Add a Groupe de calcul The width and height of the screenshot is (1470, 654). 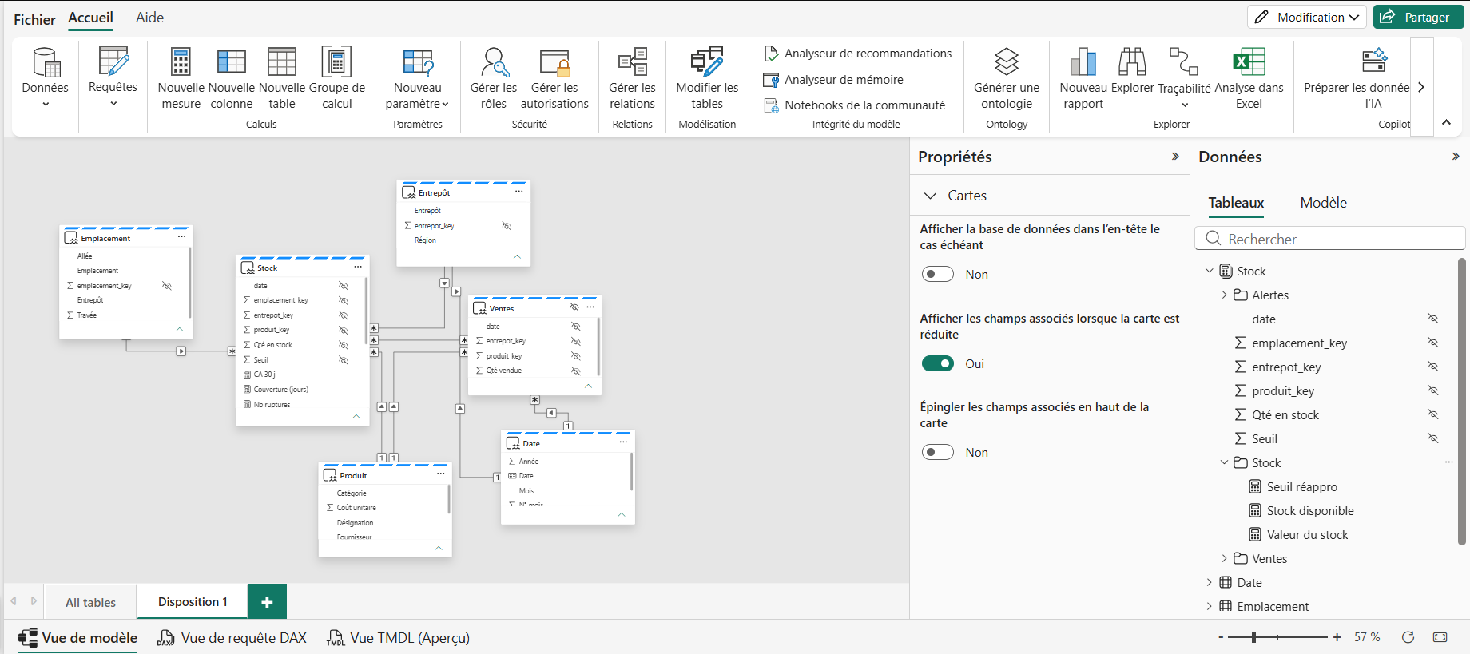pyautogui.click(x=337, y=78)
